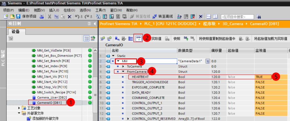Click the reset start values database icon
290x121 pixels.
click(x=117, y=38)
